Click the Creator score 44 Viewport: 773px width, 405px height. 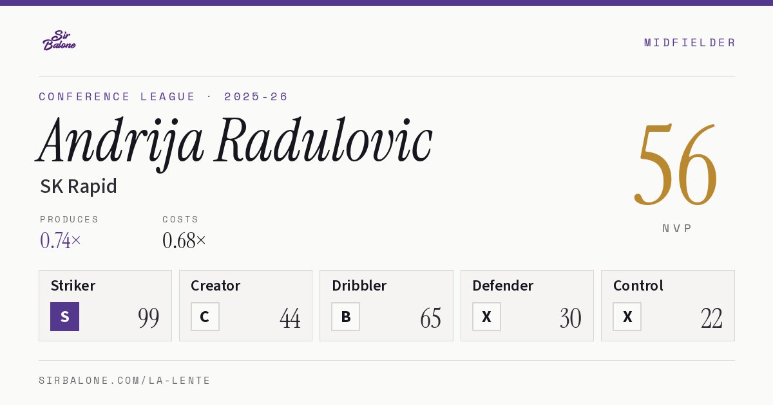click(x=290, y=318)
